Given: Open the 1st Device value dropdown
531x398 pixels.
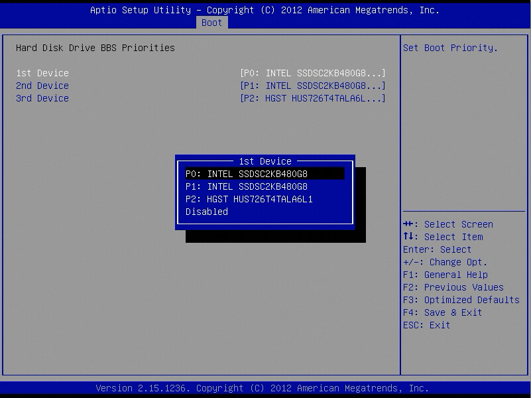Looking at the screenshot, I should 313,73.
